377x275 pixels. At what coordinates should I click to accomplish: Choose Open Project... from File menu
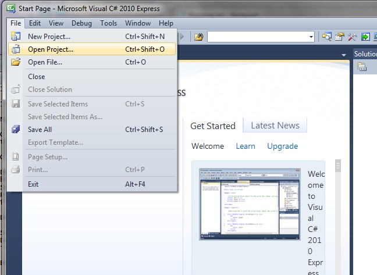coord(92,49)
